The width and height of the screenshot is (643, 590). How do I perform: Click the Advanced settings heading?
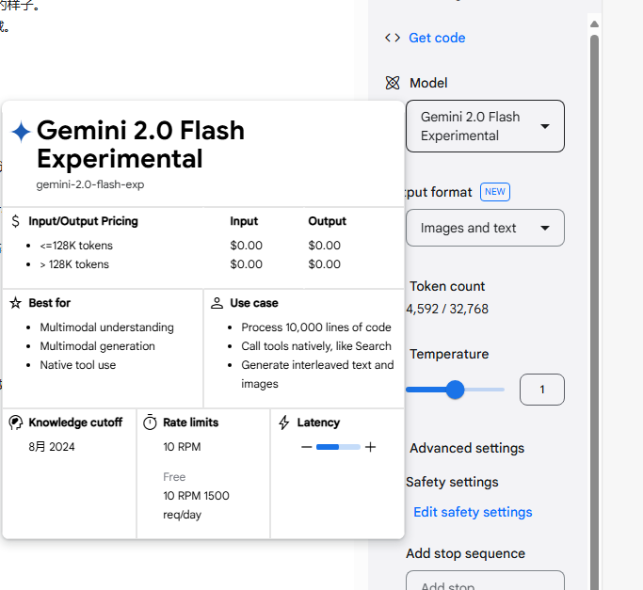pos(467,448)
